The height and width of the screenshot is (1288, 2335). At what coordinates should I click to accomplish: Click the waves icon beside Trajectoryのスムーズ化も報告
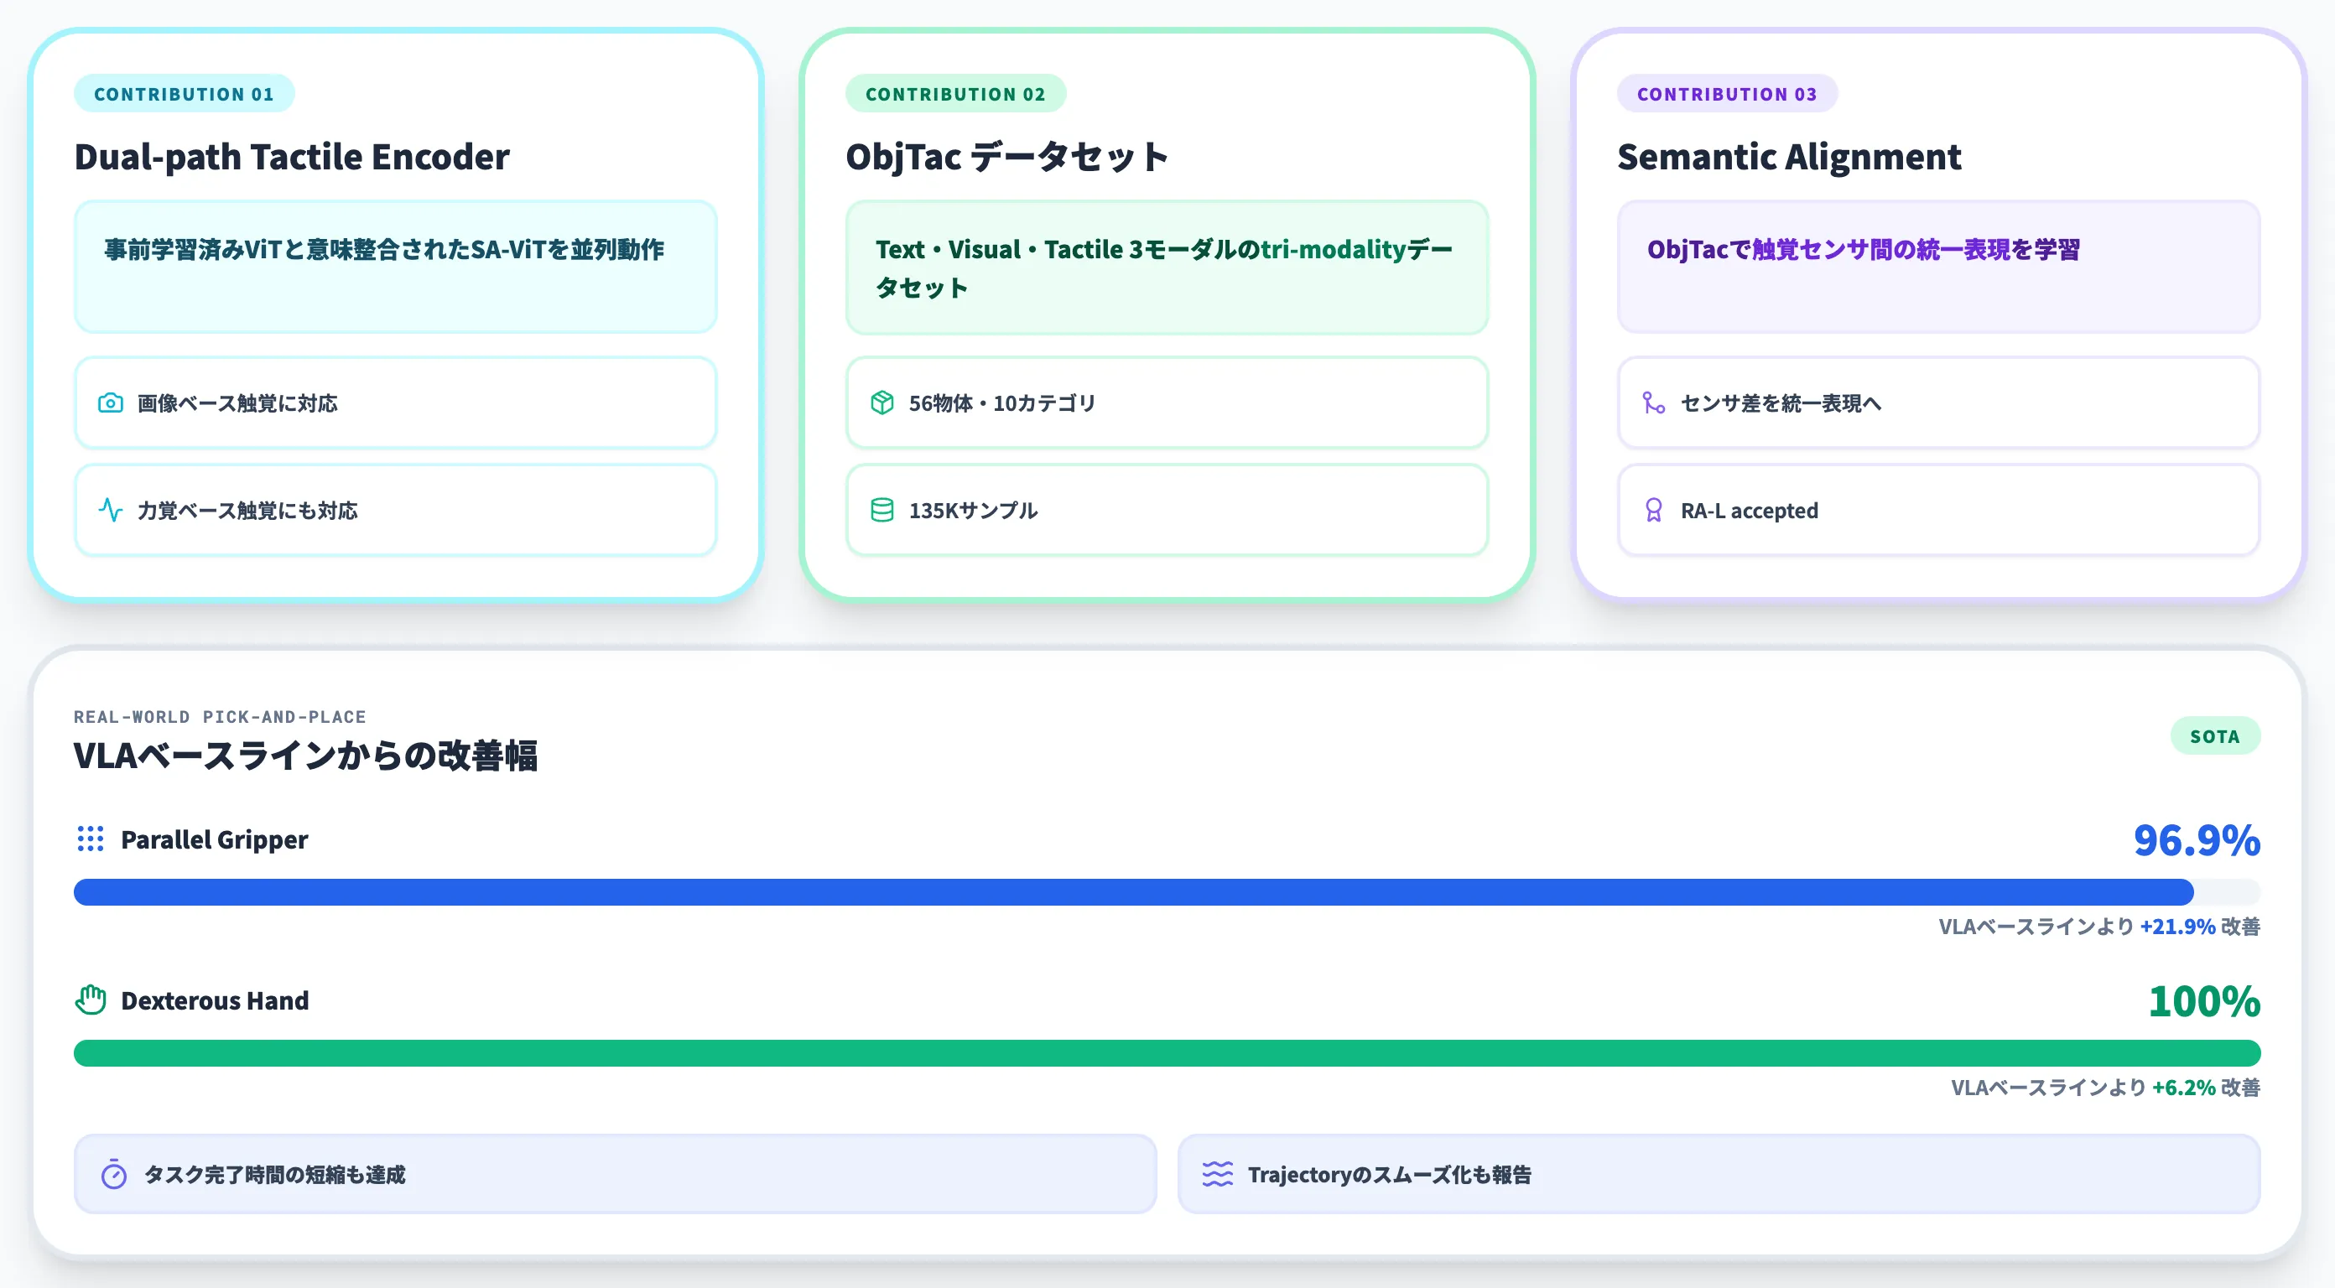(x=1217, y=1174)
